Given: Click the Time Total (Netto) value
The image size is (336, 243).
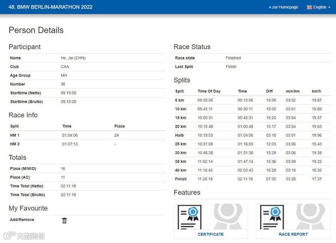Looking at the screenshot, I should (x=68, y=186).
